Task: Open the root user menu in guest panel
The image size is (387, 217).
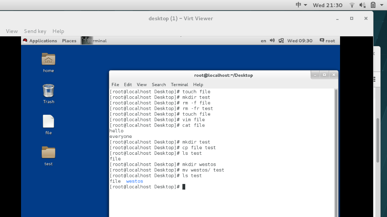Action: click(x=327, y=40)
